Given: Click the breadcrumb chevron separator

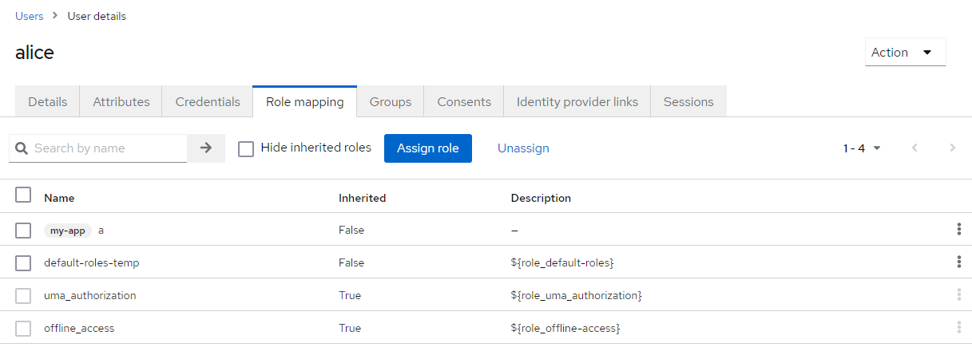Looking at the screenshot, I should 55,16.
